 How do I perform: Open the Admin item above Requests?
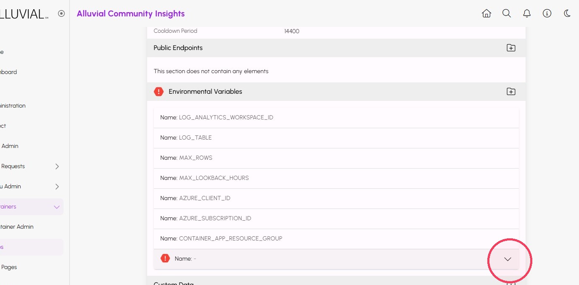click(x=10, y=146)
